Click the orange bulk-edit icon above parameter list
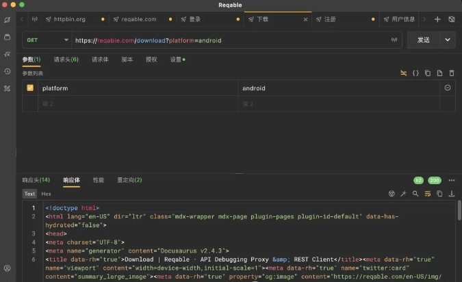 click(404, 73)
